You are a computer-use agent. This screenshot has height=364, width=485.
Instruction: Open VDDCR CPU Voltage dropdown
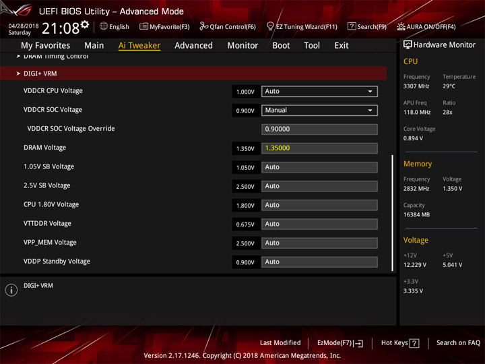[319, 91]
